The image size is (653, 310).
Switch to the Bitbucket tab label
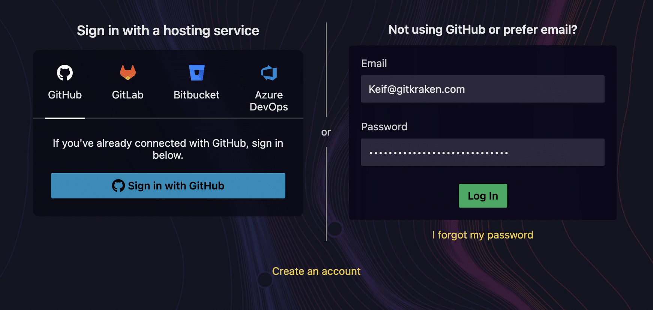click(196, 95)
